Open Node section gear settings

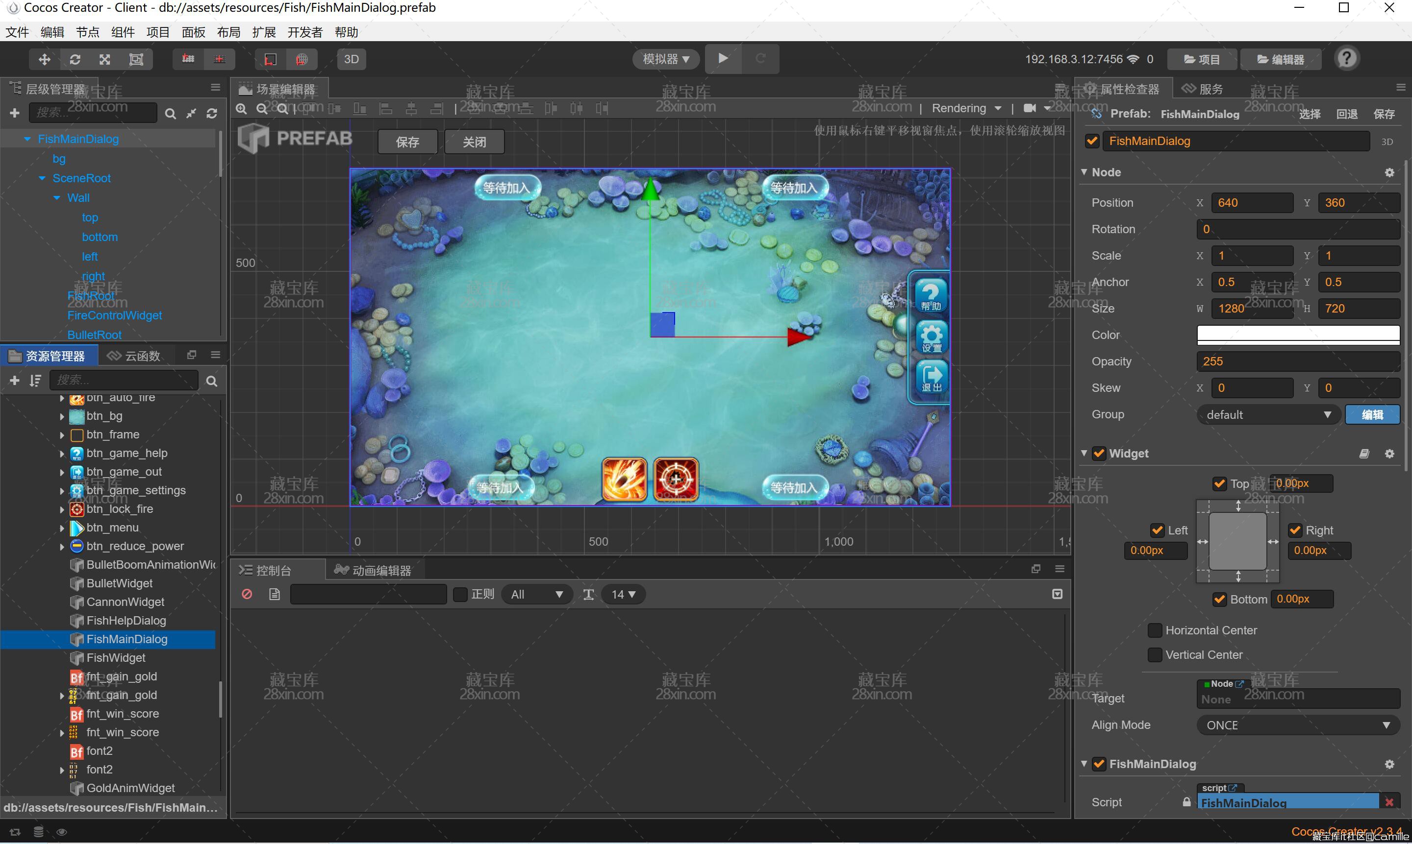coord(1389,172)
